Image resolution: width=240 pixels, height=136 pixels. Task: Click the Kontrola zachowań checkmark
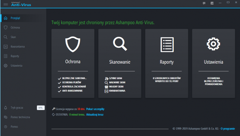click(x=59, y=87)
